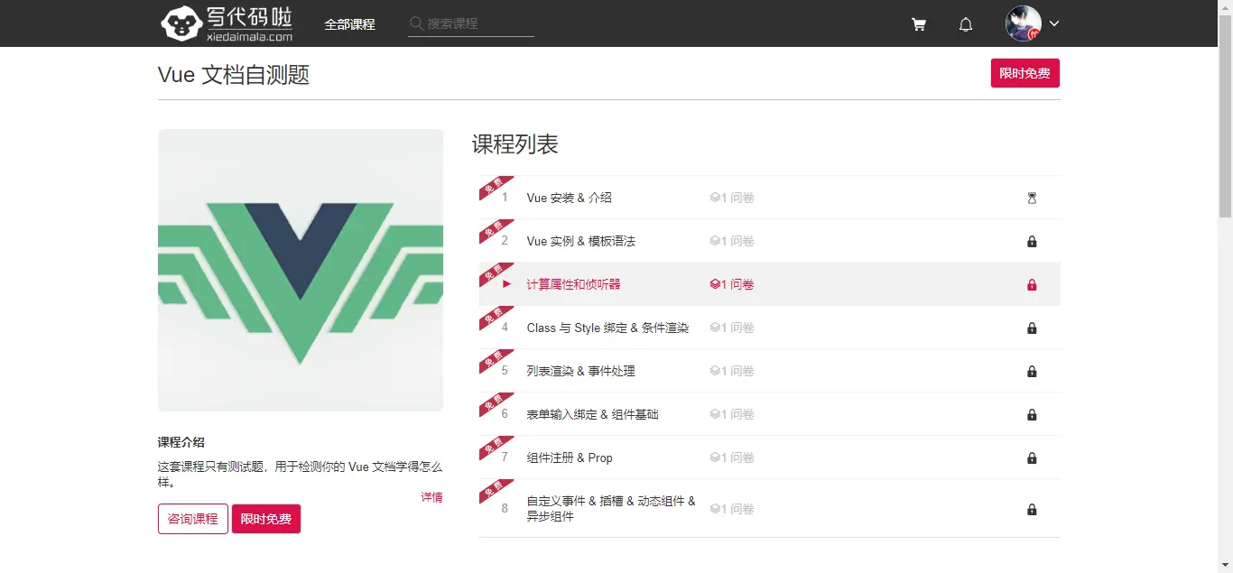Click the page vertical scrollbar thumb
The width and height of the screenshot is (1233, 573).
point(1225,116)
